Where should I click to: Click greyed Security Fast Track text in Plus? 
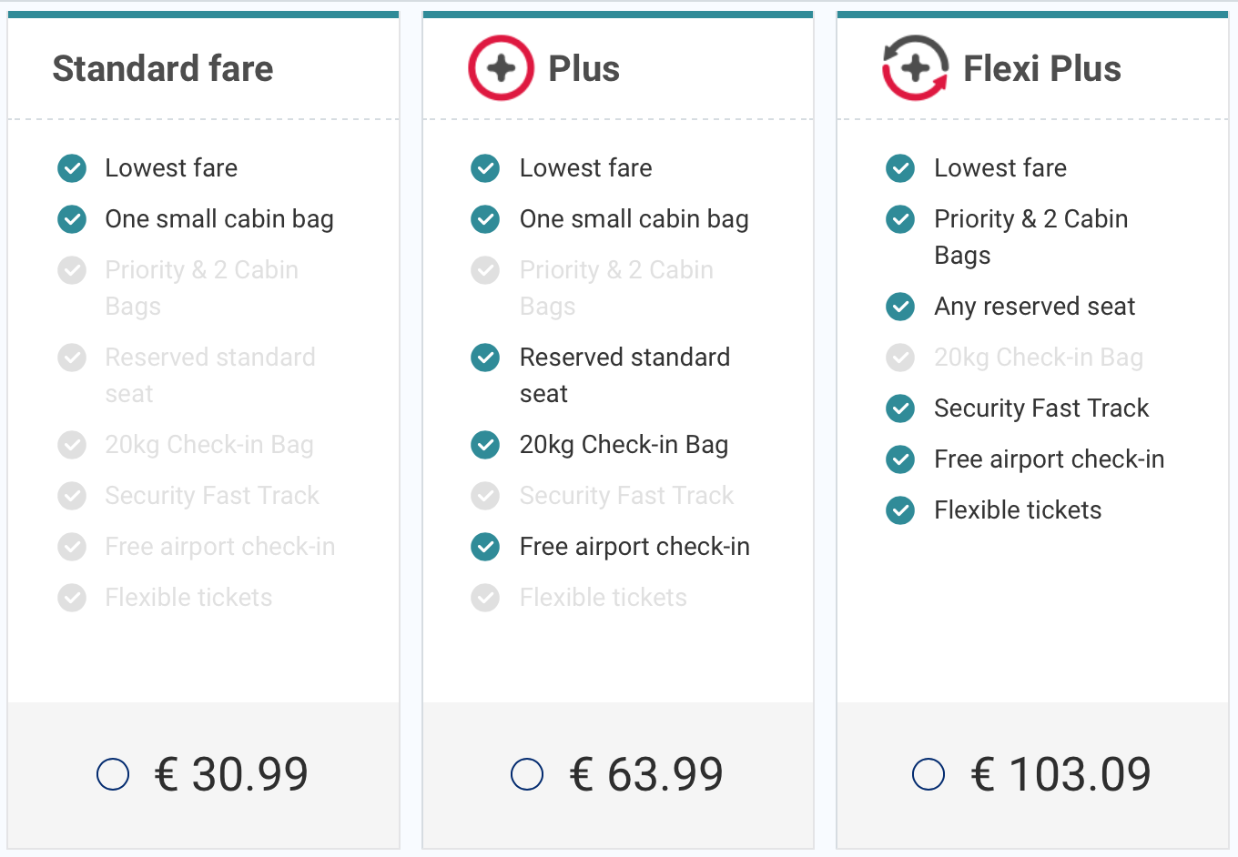pos(627,496)
